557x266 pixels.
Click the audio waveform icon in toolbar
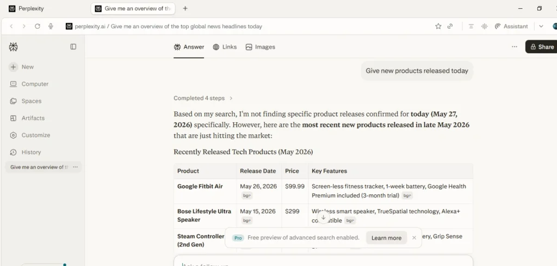[x=484, y=26]
